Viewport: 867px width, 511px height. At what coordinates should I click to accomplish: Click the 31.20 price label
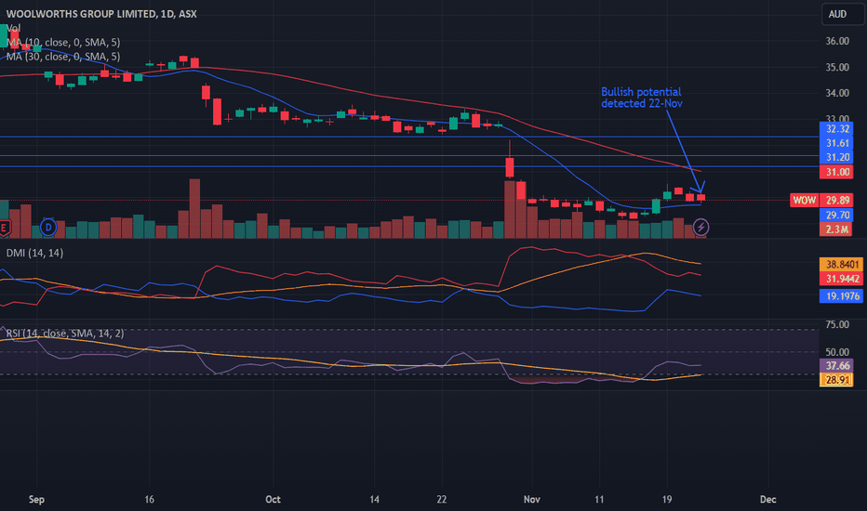pyautogui.click(x=836, y=157)
